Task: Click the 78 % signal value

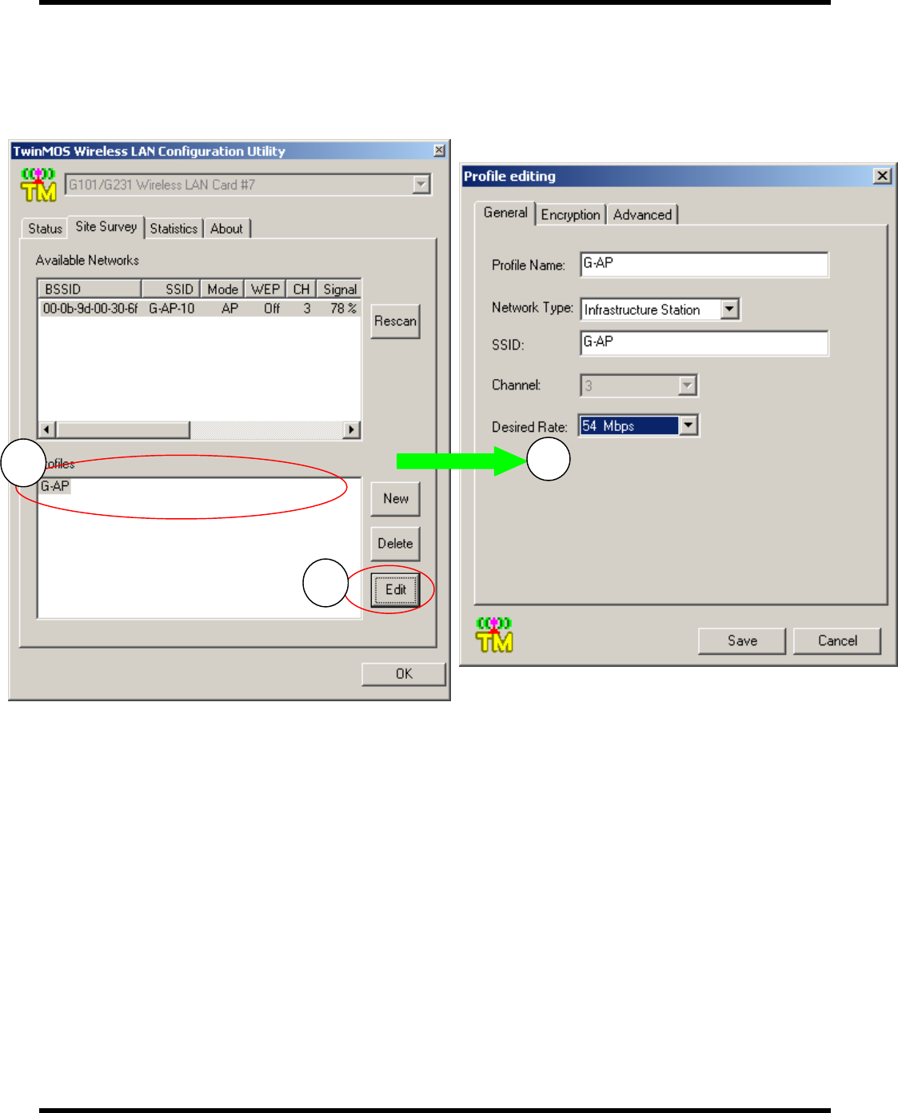Action: [x=343, y=309]
